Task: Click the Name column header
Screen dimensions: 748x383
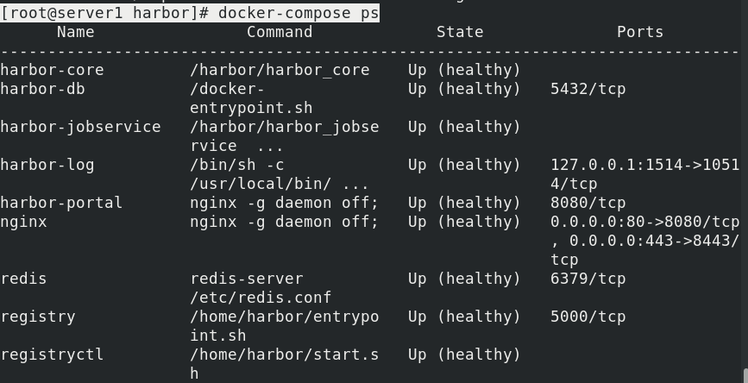Action: 75,32
